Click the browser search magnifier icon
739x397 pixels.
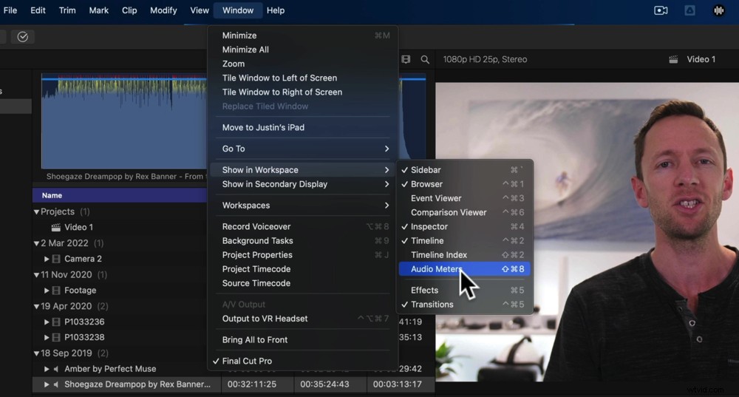click(x=425, y=59)
